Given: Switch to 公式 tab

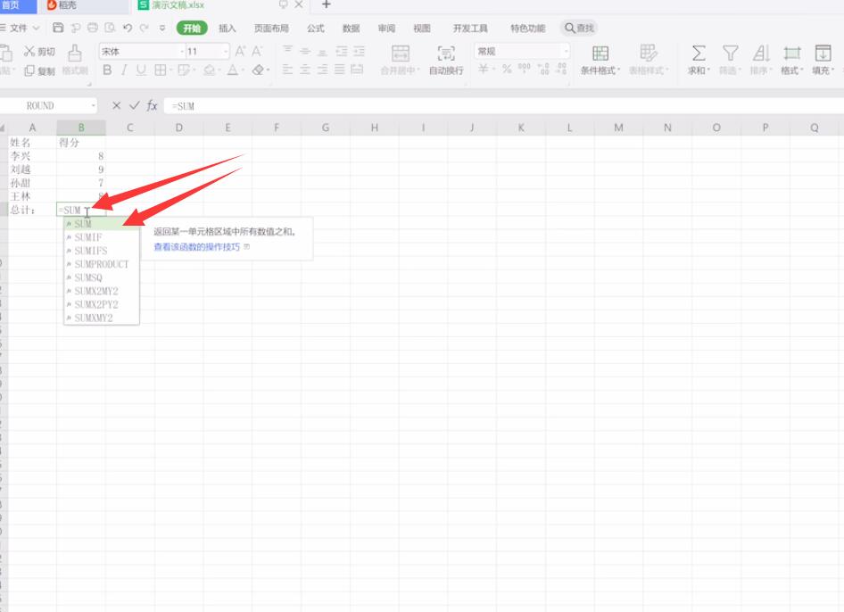Looking at the screenshot, I should click(316, 28).
